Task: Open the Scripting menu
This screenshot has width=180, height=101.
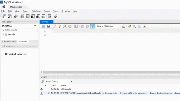Action: tap(66, 11)
